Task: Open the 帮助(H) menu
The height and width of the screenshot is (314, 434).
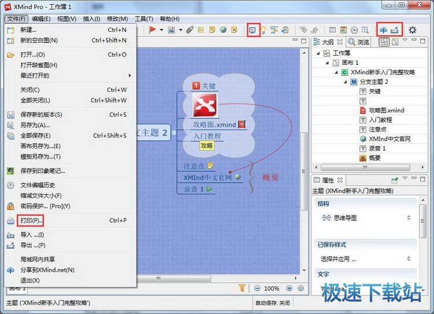Action: coord(170,19)
